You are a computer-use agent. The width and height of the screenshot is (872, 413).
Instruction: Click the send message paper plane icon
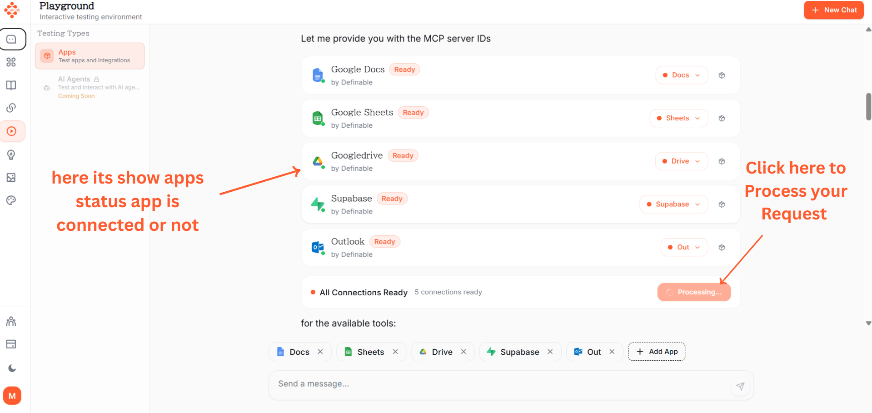click(x=740, y=386)
